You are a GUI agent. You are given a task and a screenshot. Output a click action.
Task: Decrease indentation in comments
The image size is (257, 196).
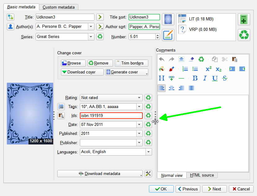[242, 69]
